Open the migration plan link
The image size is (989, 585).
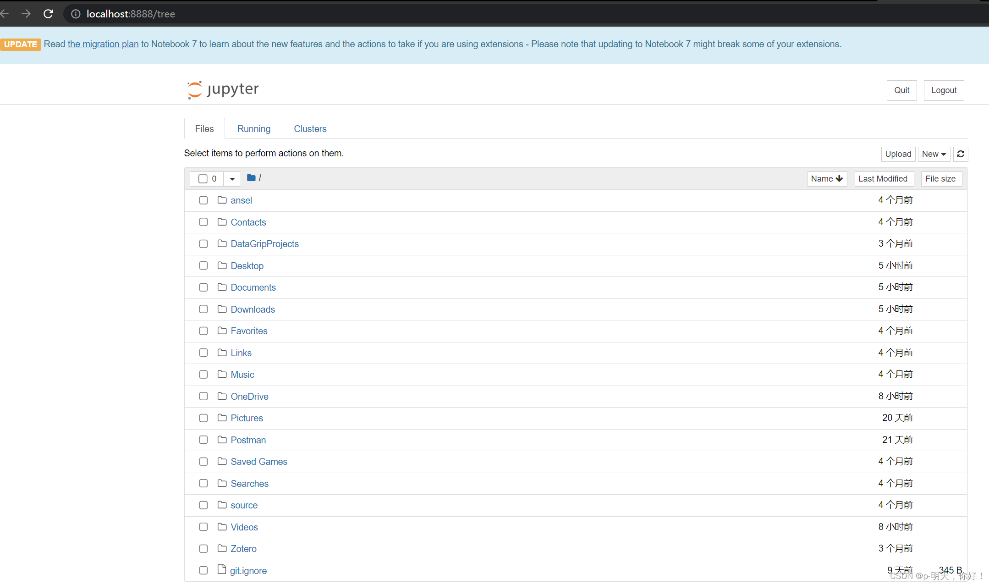pos(103,44)
